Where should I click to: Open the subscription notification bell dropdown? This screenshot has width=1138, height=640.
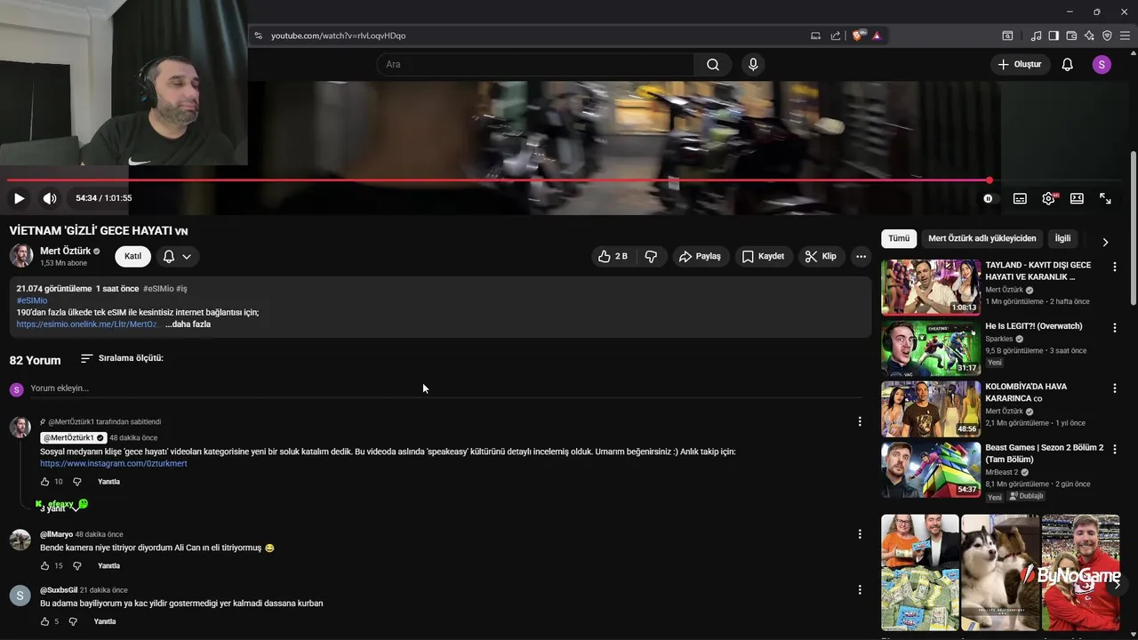point(177,256)
